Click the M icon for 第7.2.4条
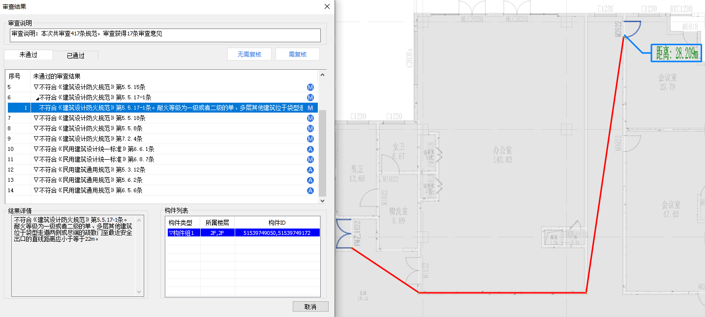The image size is (705, 317). point(310,139)
